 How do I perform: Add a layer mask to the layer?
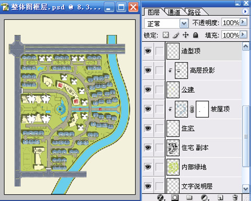[x=175, y=197]
